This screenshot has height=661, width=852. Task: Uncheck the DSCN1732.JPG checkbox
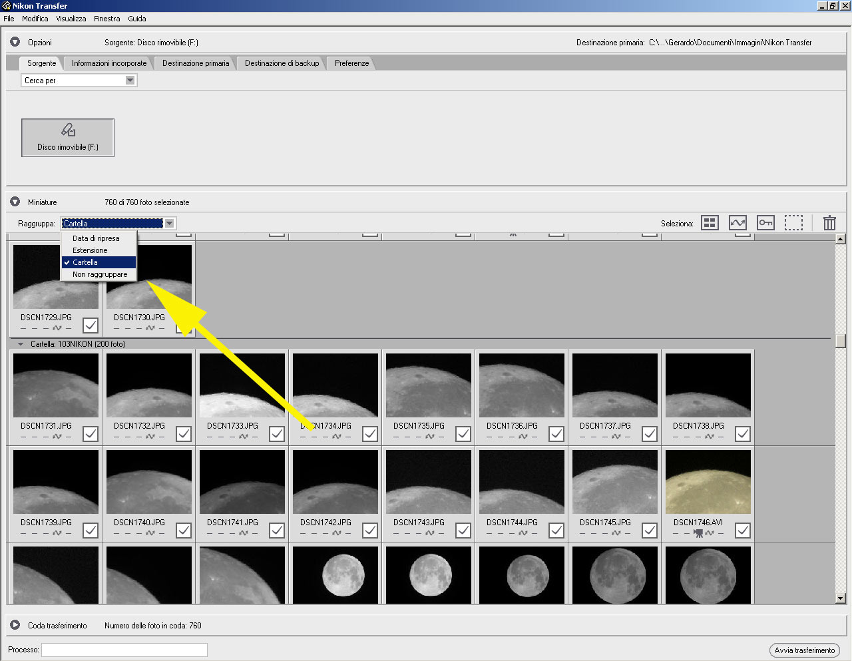click(x=184, y=434)
